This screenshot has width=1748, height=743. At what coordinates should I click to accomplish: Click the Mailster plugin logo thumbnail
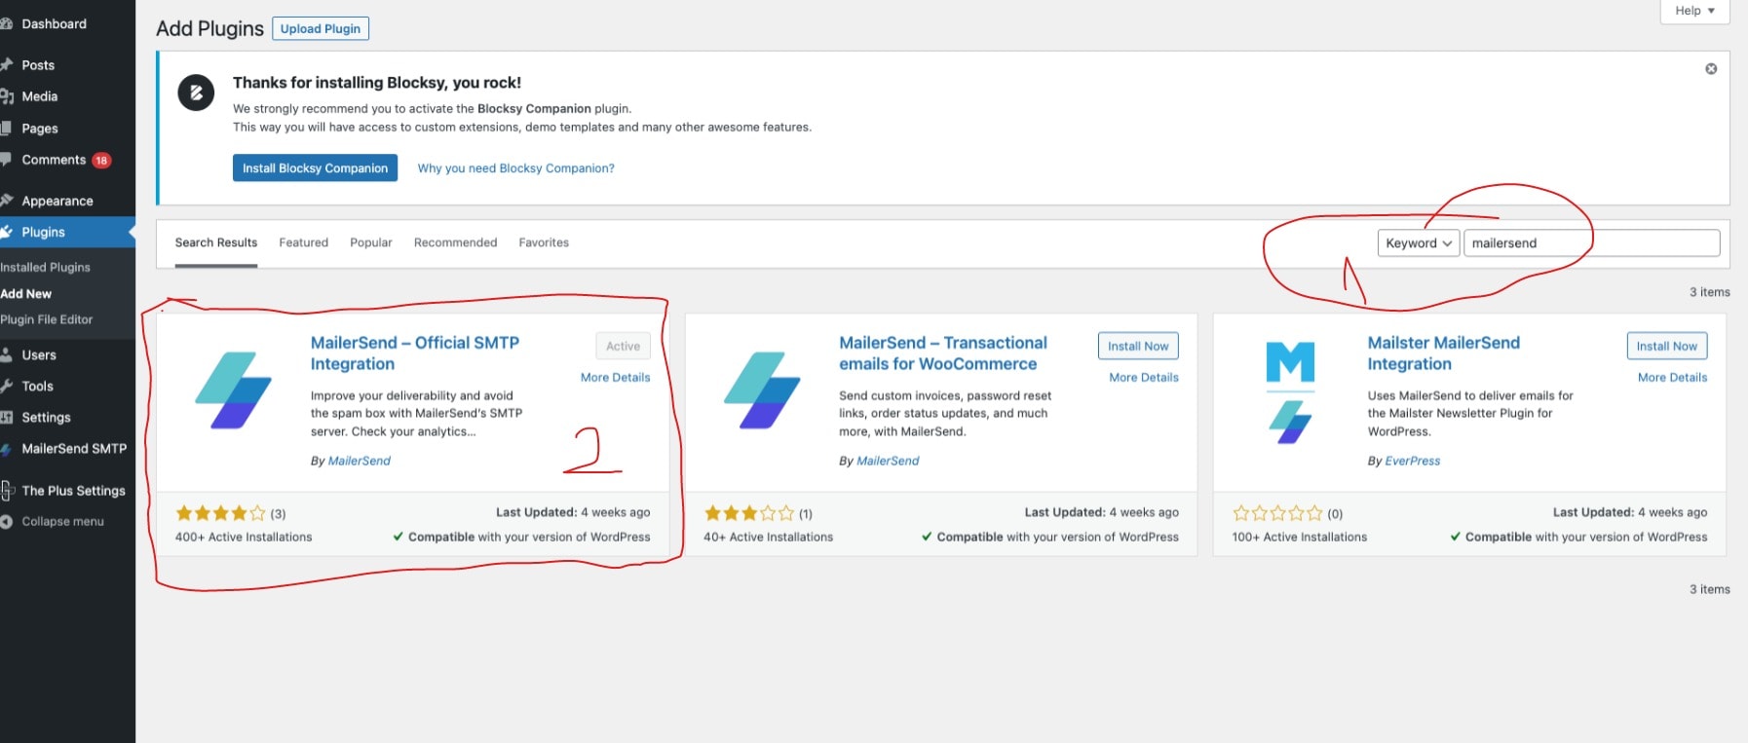(1290, 390)
